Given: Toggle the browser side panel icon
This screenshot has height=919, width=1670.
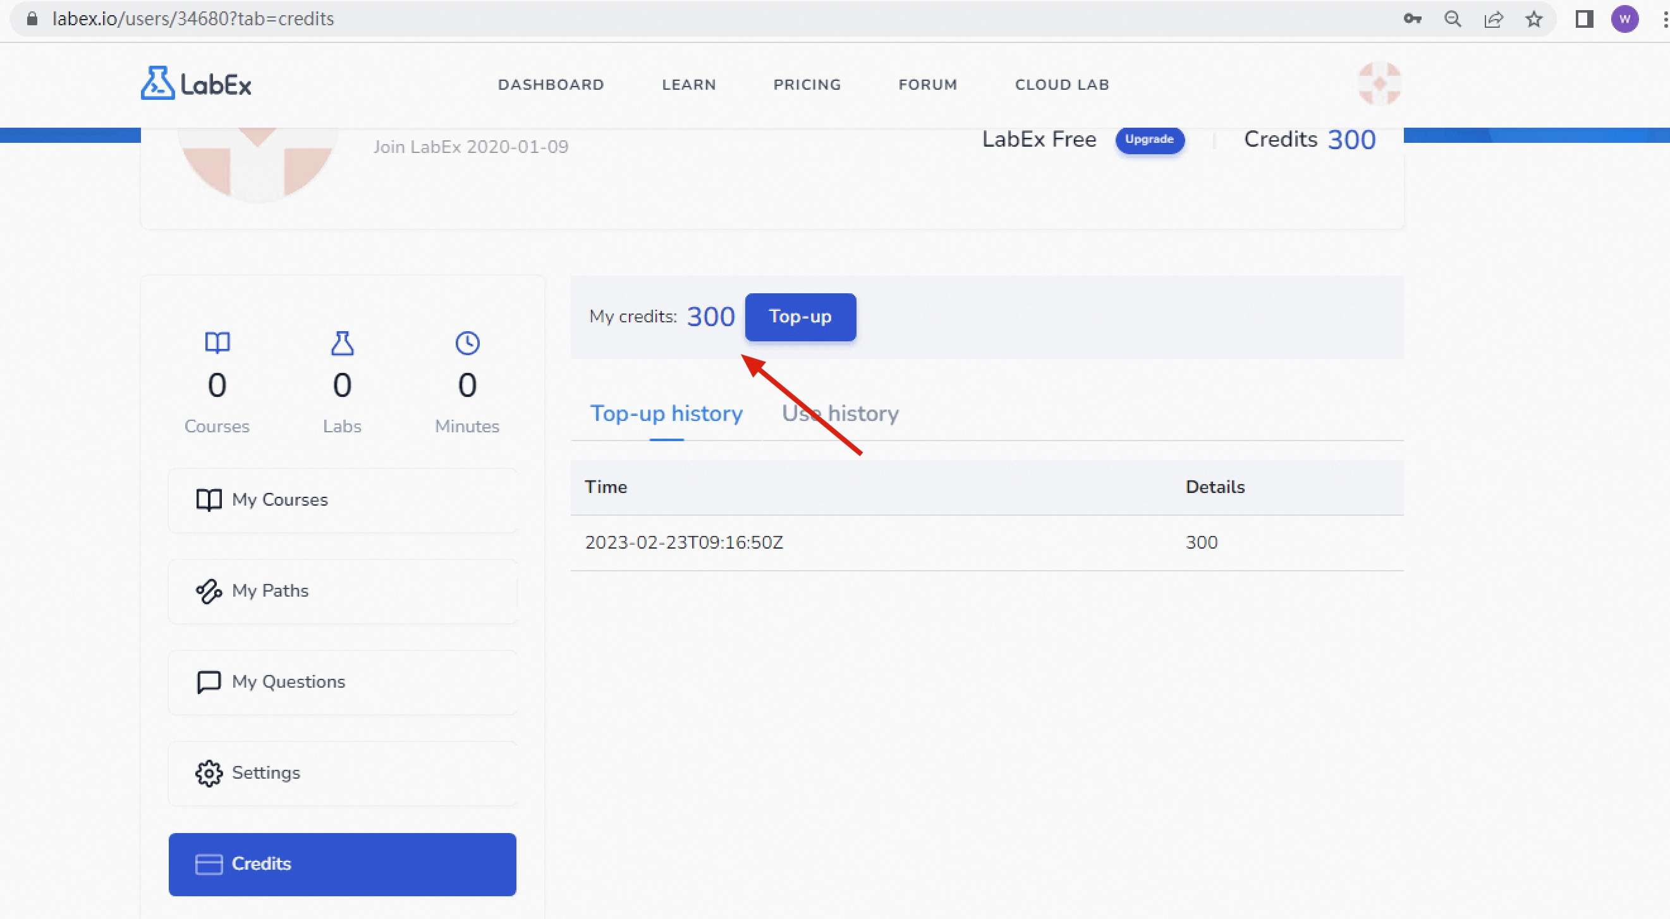Looking at the screenshot, I should (x=1584, y=19).
